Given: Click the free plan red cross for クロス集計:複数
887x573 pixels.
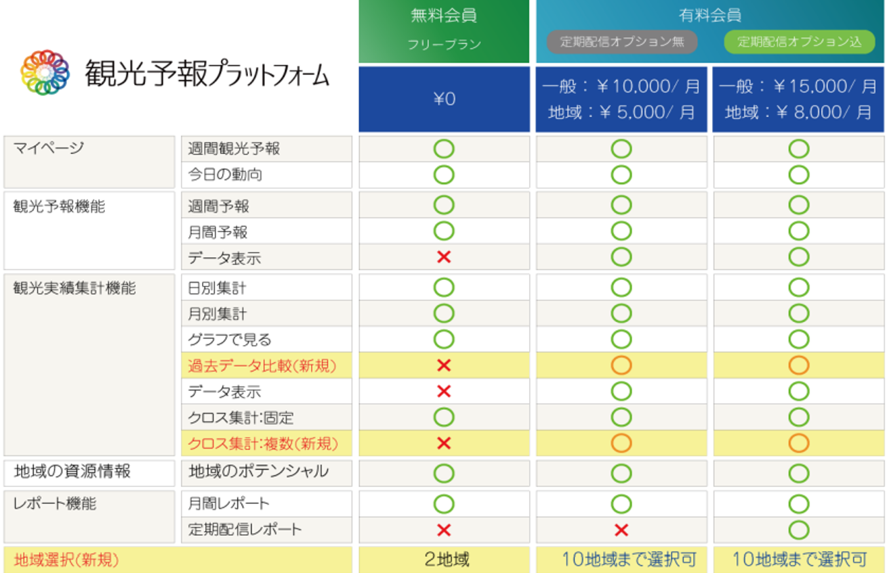Looking at the screenshot, I should click(444, 444).
